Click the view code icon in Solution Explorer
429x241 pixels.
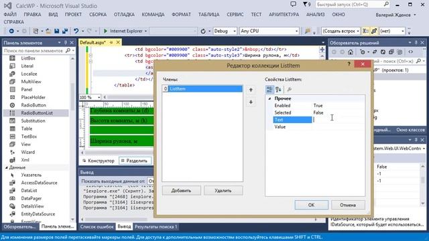pos(411,52)
